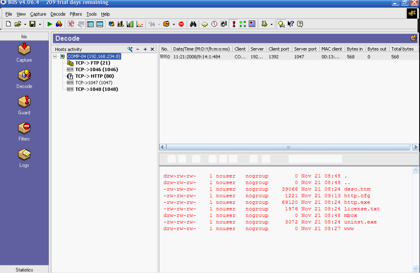
Task: Sort by Date/Time column header
Action: click(201, 49)
